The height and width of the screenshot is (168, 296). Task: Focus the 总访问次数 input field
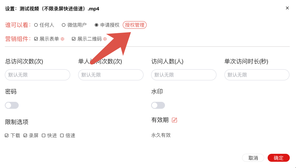pos(38,75)
